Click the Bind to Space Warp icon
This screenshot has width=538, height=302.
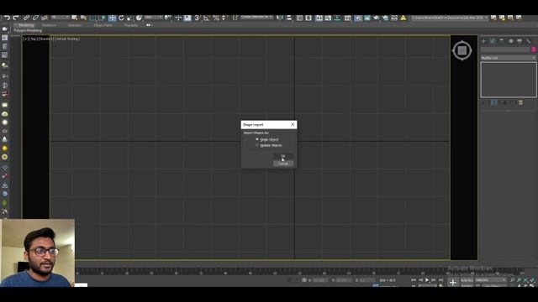(x=45, y=18)
